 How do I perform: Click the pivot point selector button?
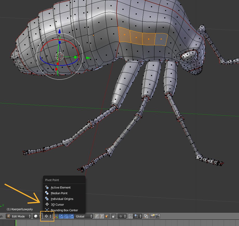click(47, 216)
